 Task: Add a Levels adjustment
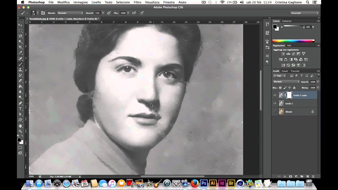tap(288, 54)
